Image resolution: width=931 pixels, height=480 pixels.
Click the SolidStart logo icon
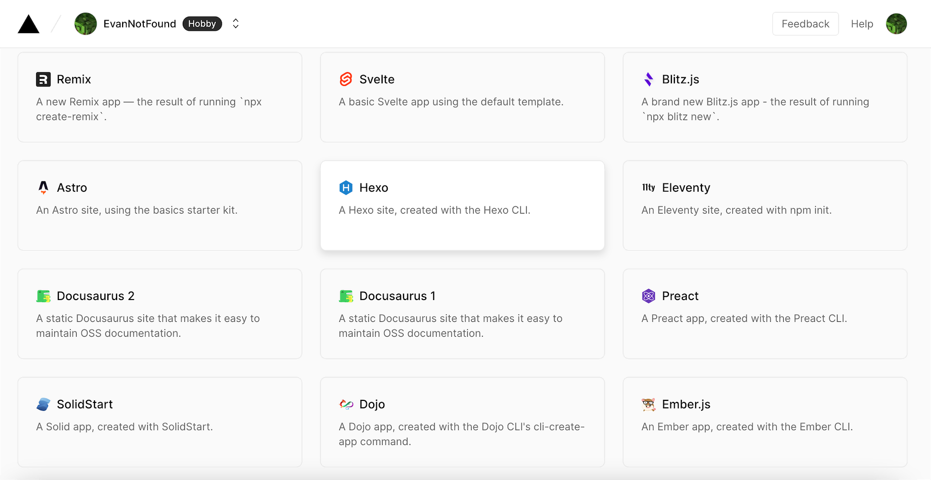click(44, 404)
